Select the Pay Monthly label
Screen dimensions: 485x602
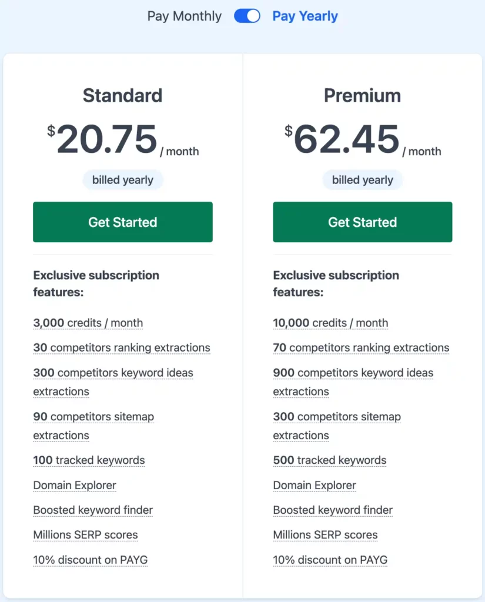[185, 16]
